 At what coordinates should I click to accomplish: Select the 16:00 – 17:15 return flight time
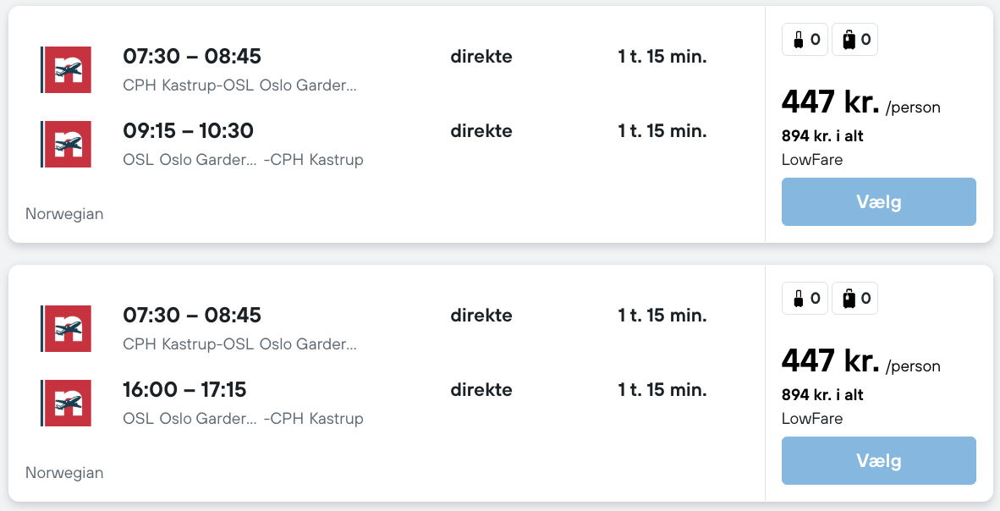[x=184, y=390]
